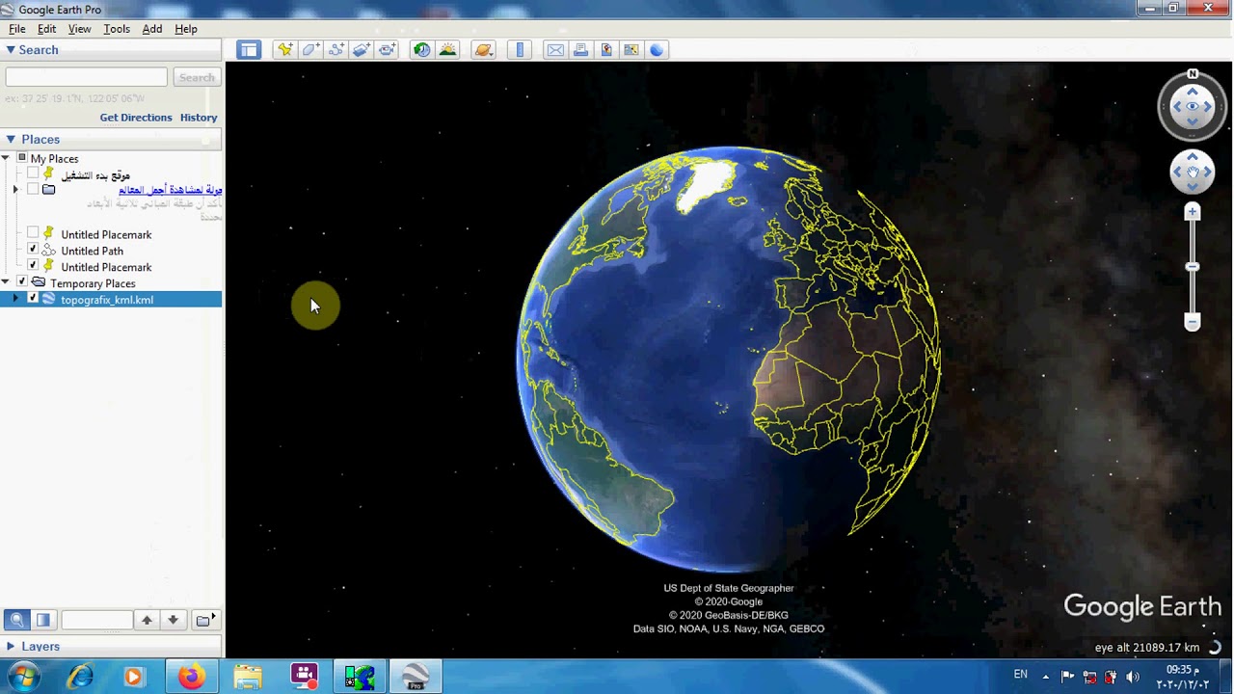
Task: Click the Email envelope icon
Action: [555, 50]
